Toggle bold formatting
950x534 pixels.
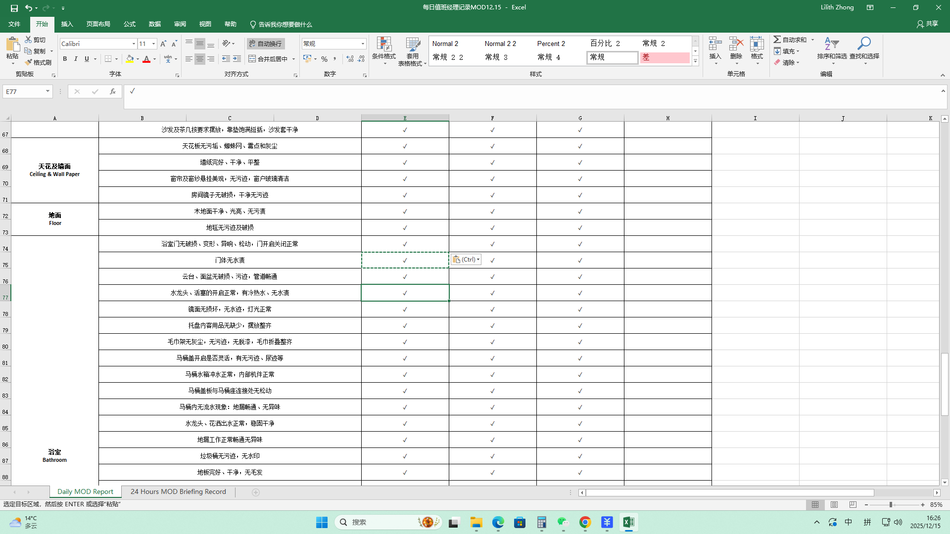[65, 59]
